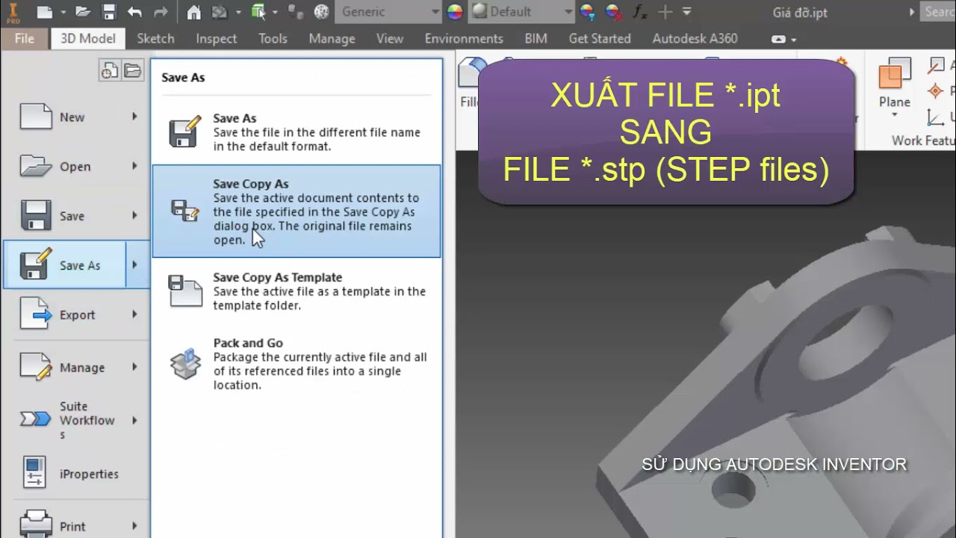Switch to the 3D Model tab
Viewport: 956px width, 538px height.
pyautogui.click(x=88, y=38)
